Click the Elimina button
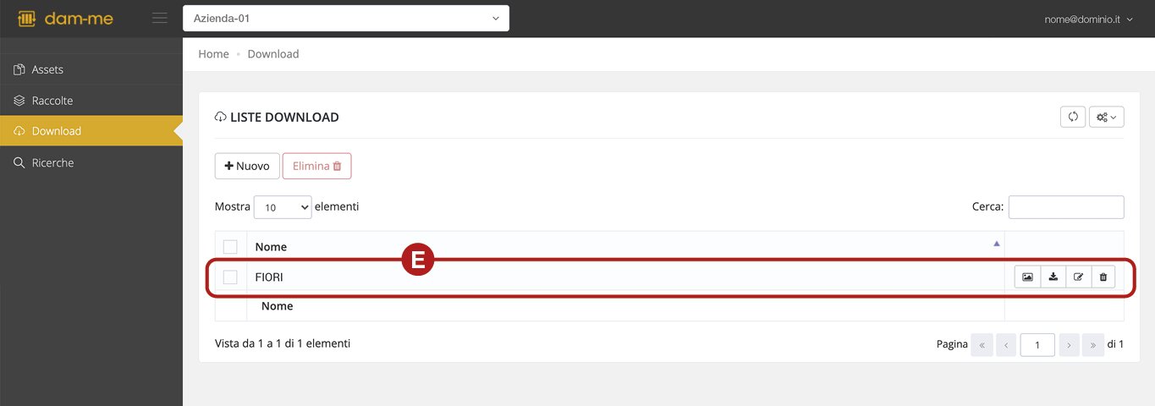 pyautogui.click(x=316, y=166)
